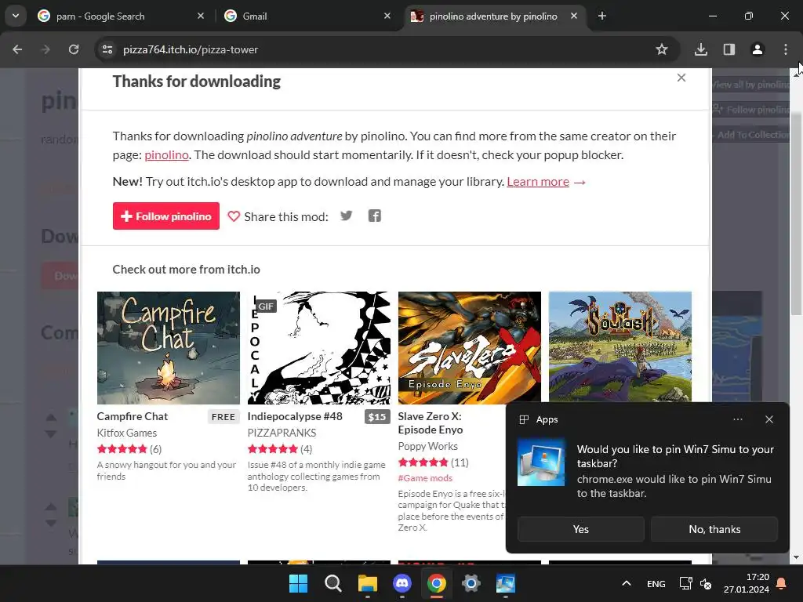The height and width of the screenshot is (602, 803).
Task: Open network and volume quick settings
Action: (x=696, y=583)
